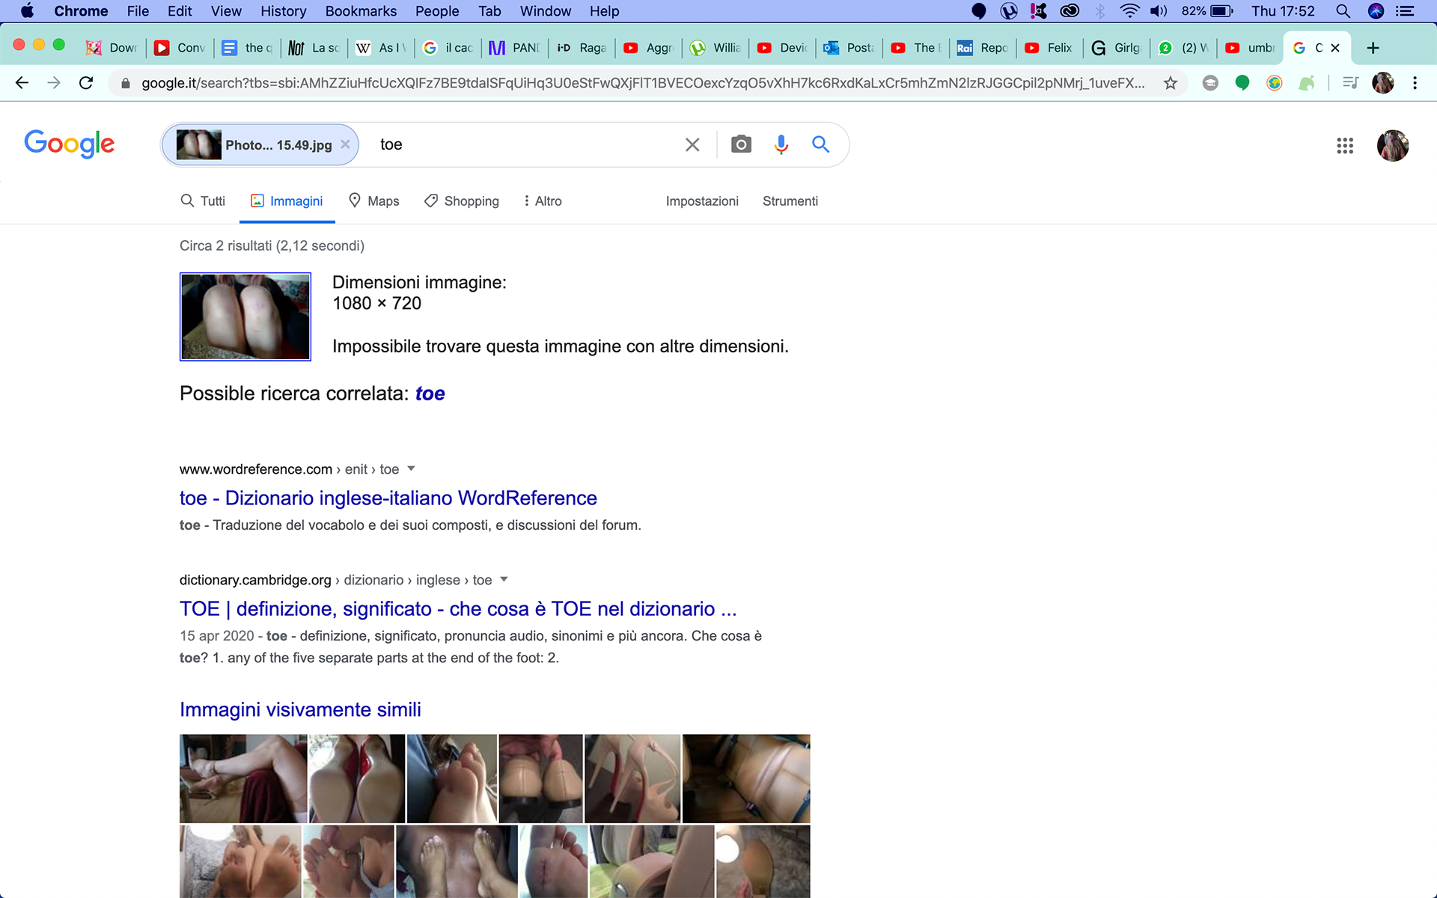The height and width of the screenshot is (898, 1437).
Task: Switch to the As I Wikipedia tab
Action: pyautogui.click(x=380, y=48)
